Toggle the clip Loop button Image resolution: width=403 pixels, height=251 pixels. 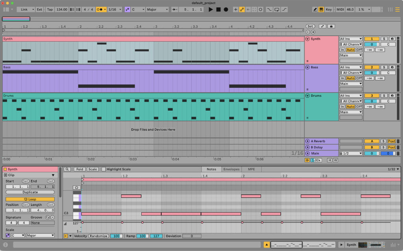click(x=30, y=199)
